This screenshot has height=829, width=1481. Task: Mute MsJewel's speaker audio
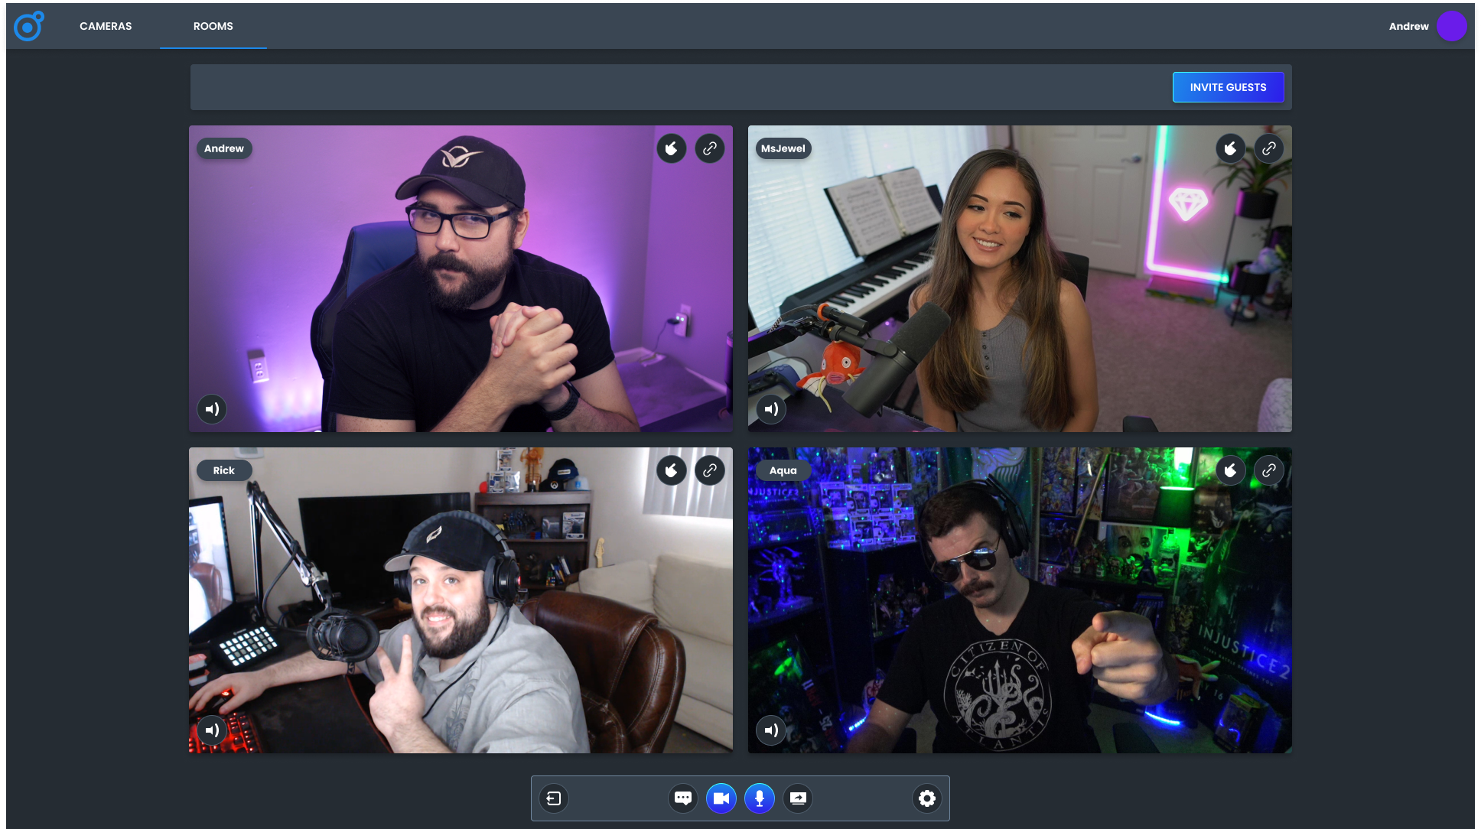[771, 409]
